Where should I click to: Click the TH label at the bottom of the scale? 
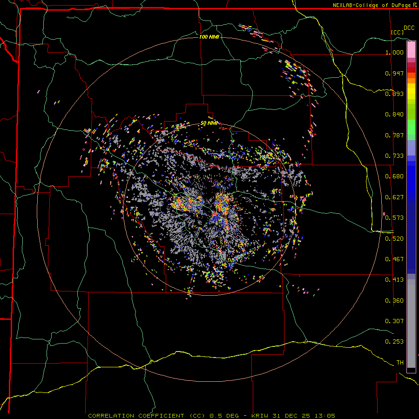pyautogui.click(x=400, y=363)
